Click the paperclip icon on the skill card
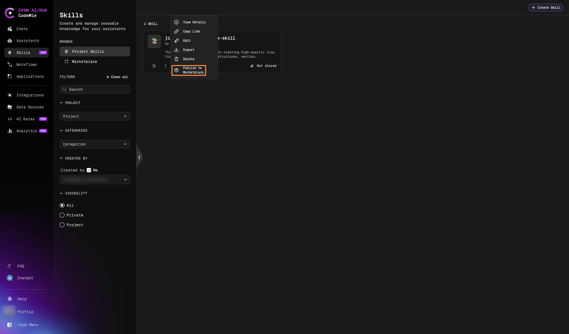569x334 pixels. (x=154, y=66)
